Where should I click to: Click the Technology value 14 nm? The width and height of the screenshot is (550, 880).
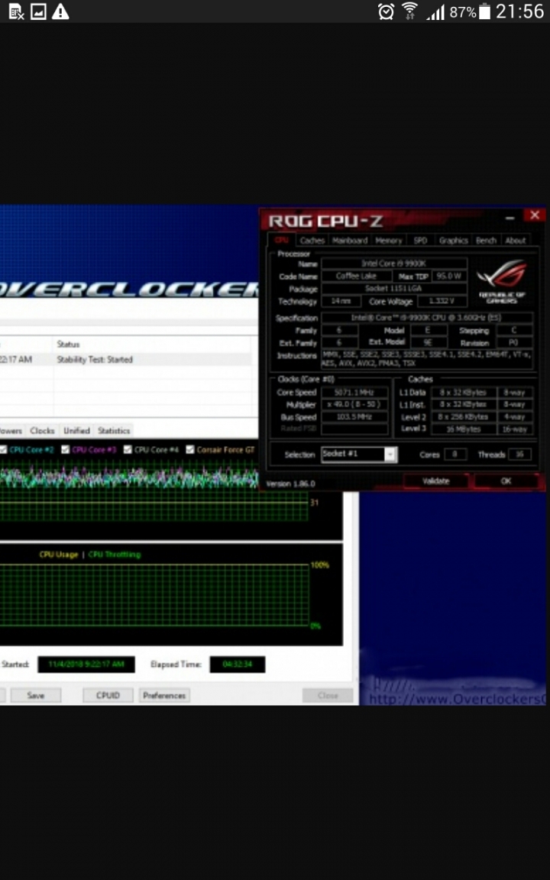pyautogui.click(x=341, y=302)
